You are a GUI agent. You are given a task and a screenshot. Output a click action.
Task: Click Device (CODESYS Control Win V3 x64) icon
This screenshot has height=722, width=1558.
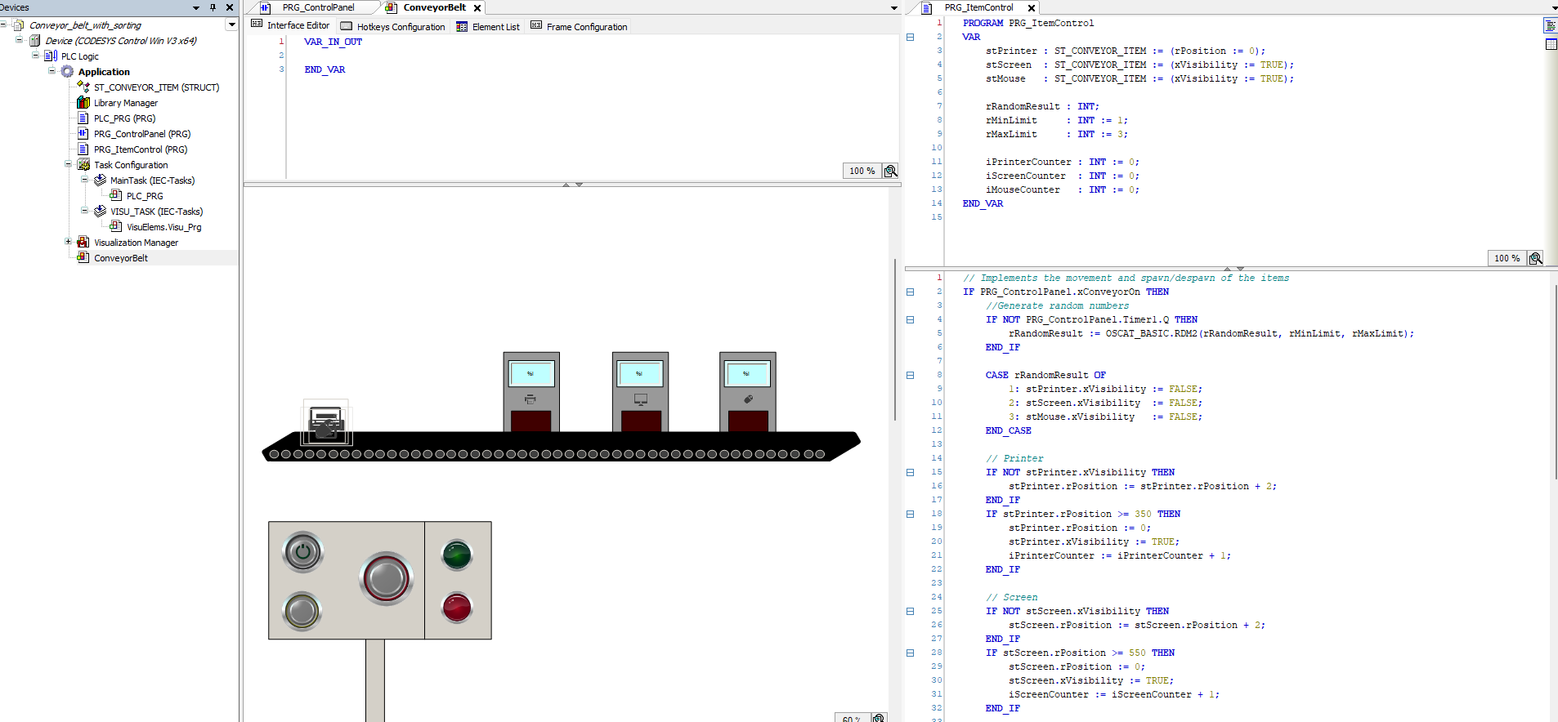(x=34, y=41)
